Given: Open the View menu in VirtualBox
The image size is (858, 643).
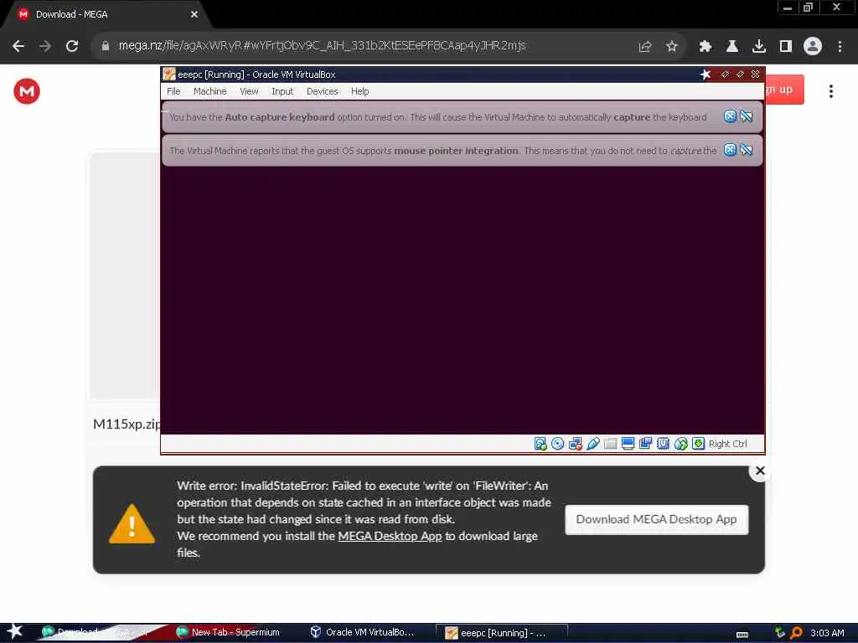Looking at the screenshot, I should 249,91.
